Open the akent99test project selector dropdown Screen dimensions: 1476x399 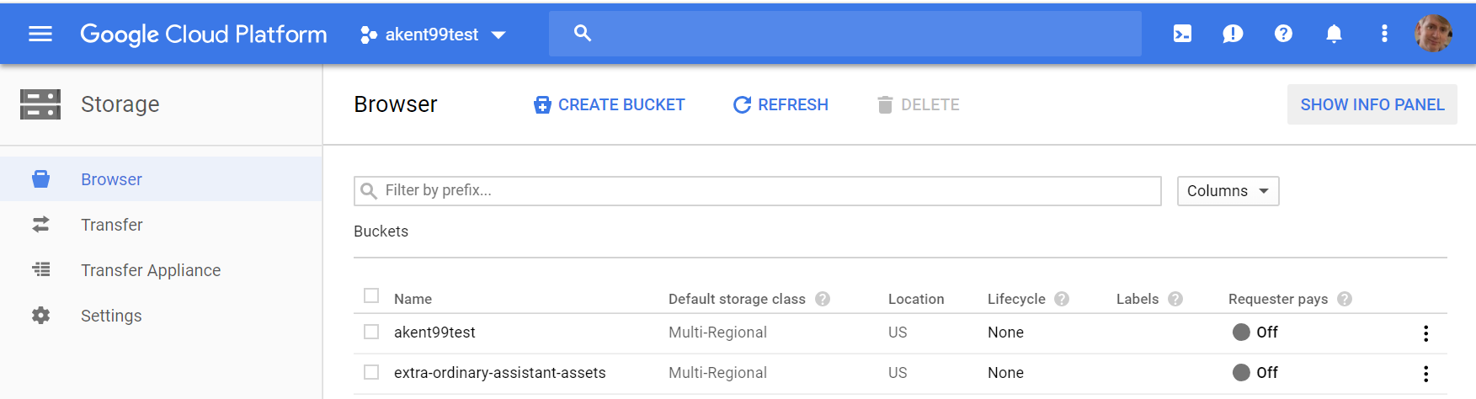pyautogui.click(x=433, y=35)
